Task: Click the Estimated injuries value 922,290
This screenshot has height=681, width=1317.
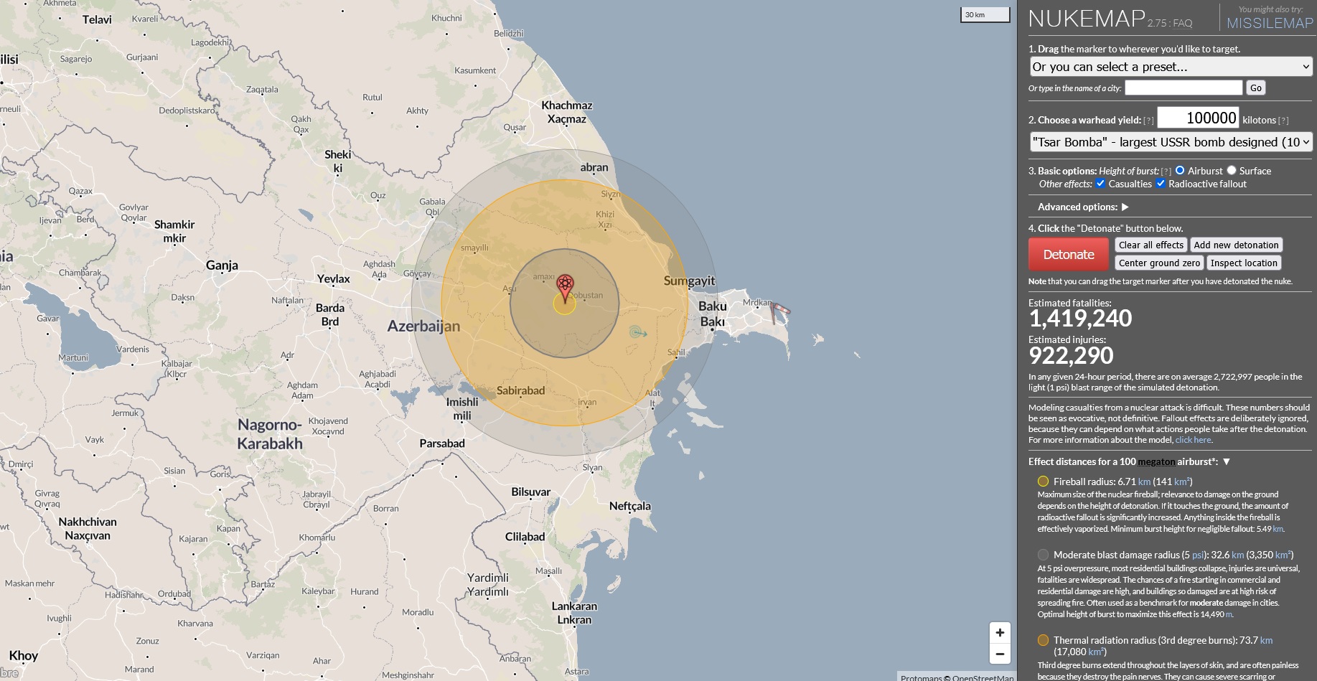Action: pos(1071,355)
